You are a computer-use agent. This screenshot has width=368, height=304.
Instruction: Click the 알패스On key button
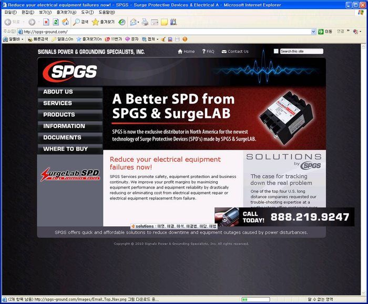coord(63,39)
